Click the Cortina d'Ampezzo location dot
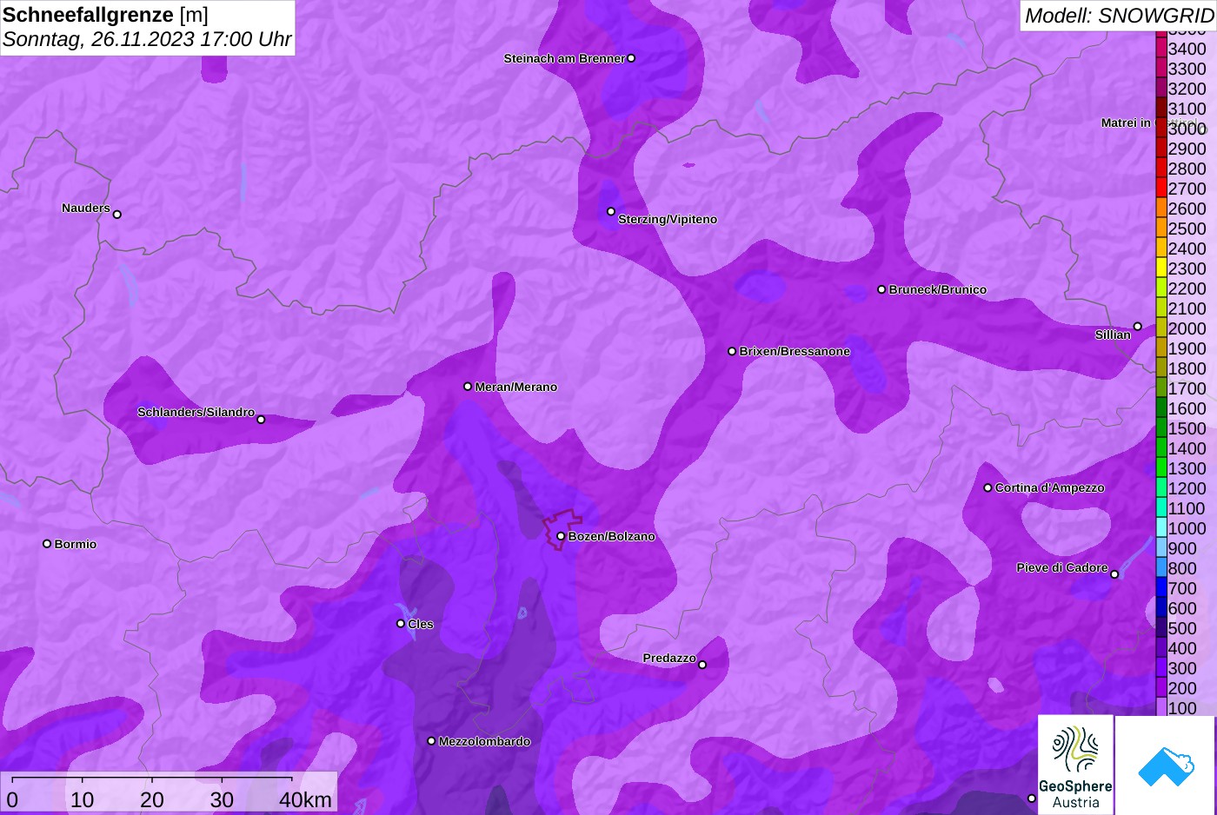The image size is (1217, 815). coord(988,487)
